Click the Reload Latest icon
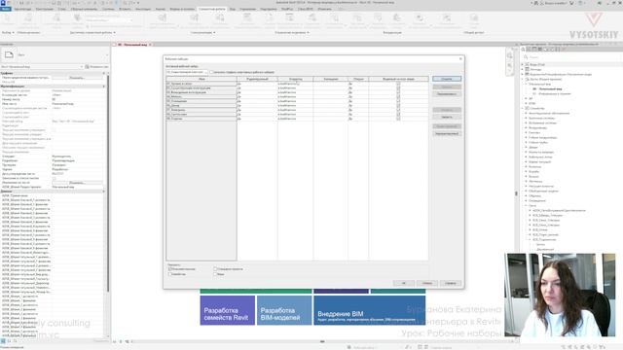This screenshot has width=623, height=350. coord(195,18)
